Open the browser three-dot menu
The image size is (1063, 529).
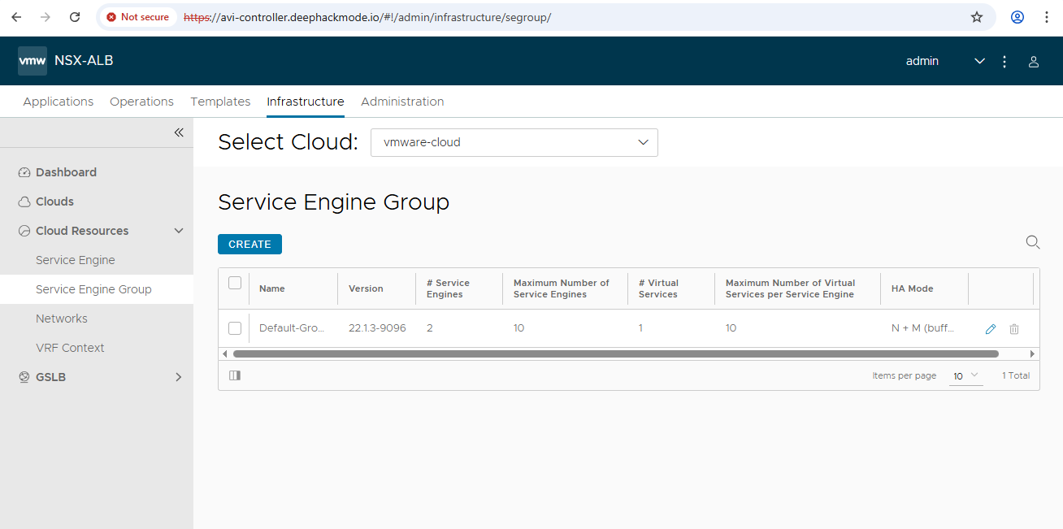[x=1047, y=16]
